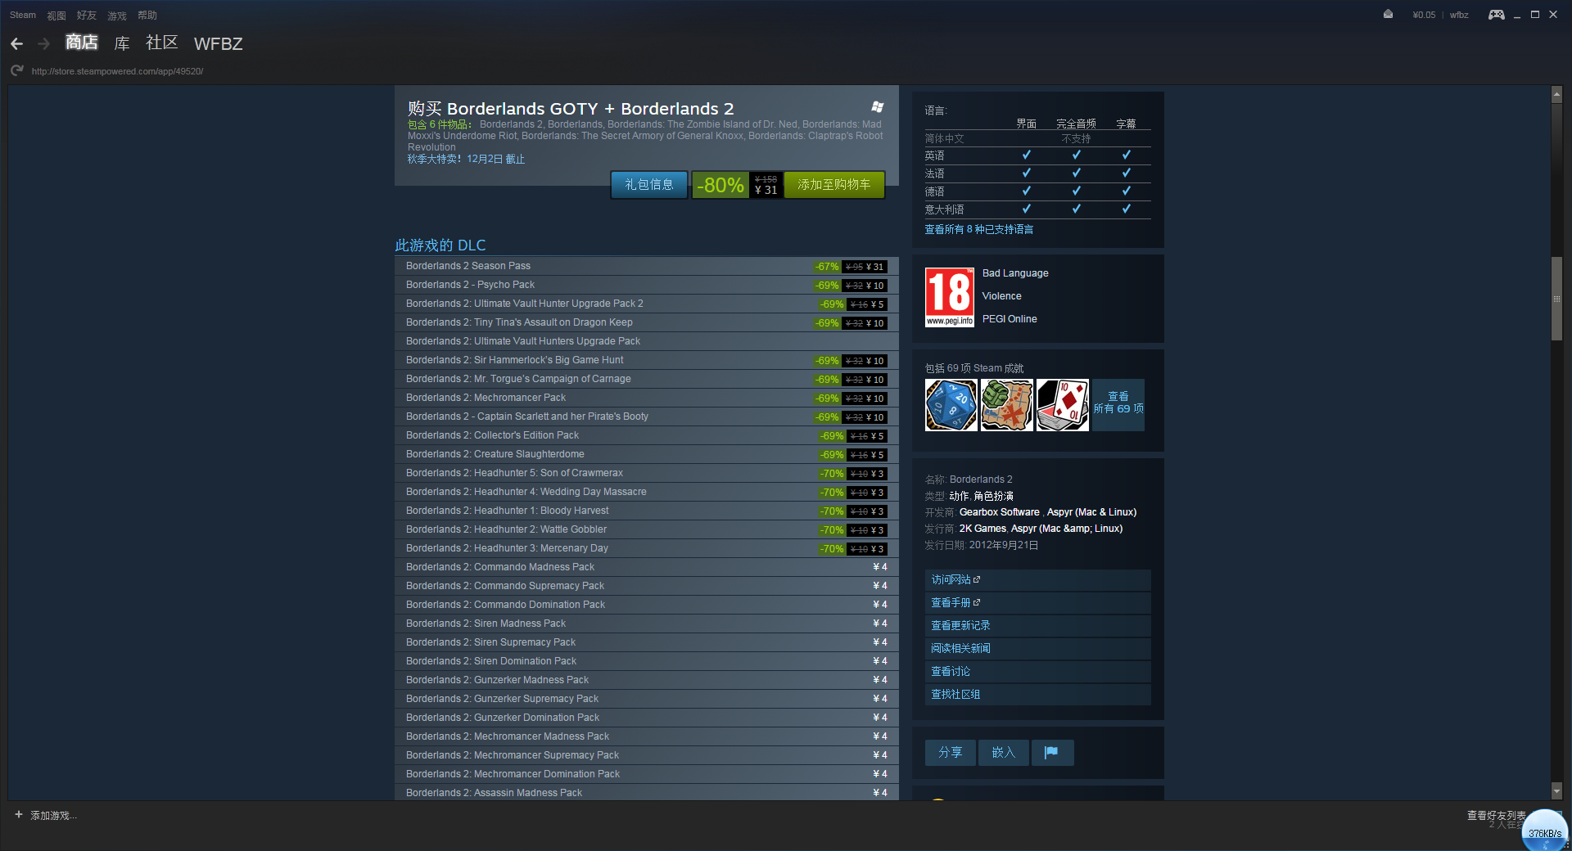1572x851 pixels.
Task: Open Borderlands 2 Season Pass DLC
Action: (647, 266)
